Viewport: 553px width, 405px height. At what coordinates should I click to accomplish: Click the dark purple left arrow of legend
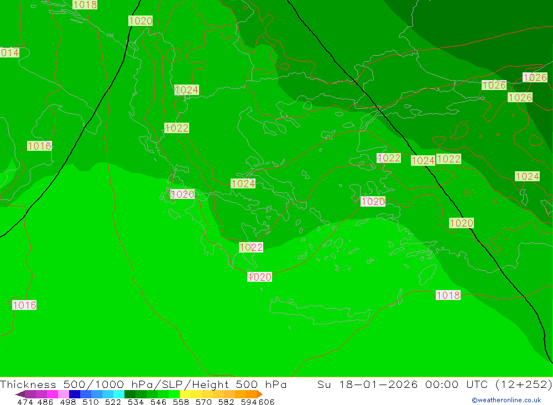(20, 394)
